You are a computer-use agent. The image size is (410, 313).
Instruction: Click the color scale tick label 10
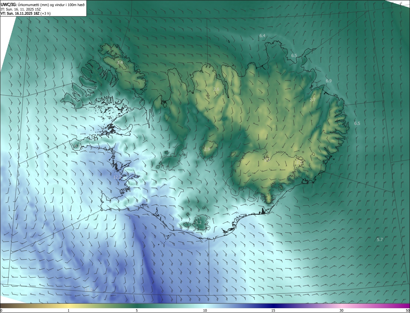click(x=205, y=310)
